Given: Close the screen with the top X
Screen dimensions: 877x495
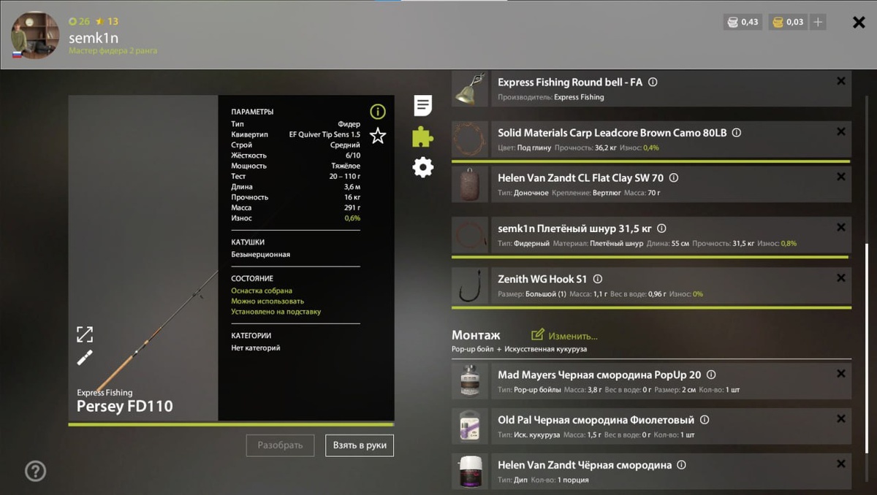Looking at the screenshot, I should (859, 23).
